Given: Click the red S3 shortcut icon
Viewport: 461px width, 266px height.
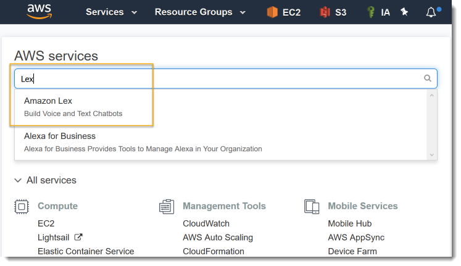Looking at the screenshot, I should (325, 12).
